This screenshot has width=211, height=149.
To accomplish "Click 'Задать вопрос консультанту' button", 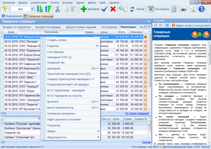I will (191, 25).
